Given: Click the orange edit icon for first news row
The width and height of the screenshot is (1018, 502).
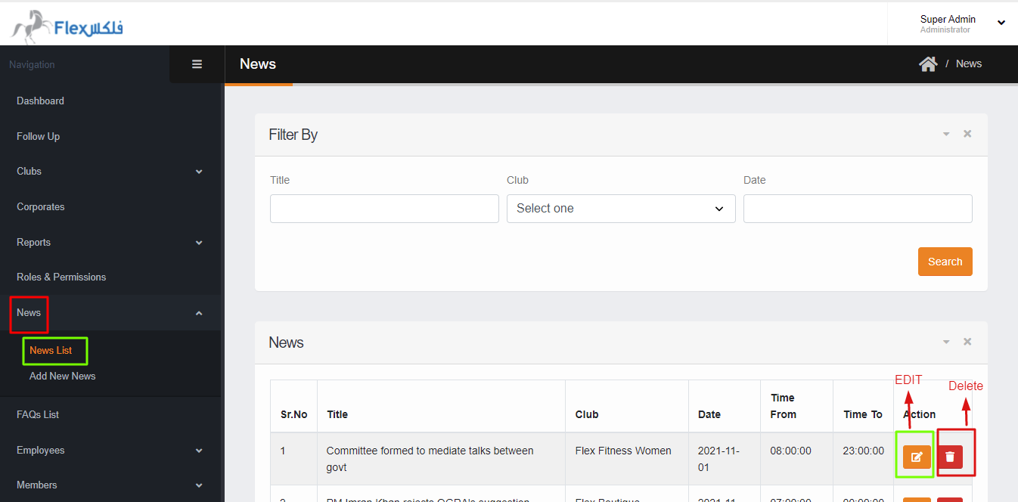Looking at the screenshot, I should (x=917, y=457).
